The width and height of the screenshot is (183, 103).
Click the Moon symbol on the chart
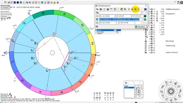[53, 34]
